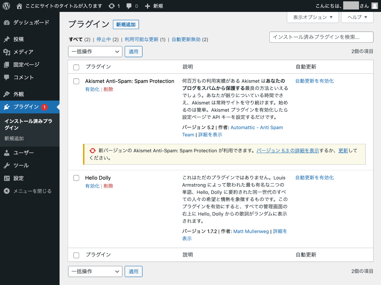Click the ダッシュボード gauge icon
The width and height of the screenshot is (381, 285).
click(x=7, y=23)
